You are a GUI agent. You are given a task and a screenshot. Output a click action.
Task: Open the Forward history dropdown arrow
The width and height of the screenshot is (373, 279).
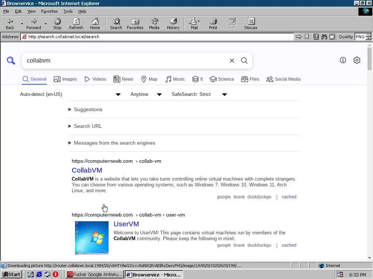(46, 24)
